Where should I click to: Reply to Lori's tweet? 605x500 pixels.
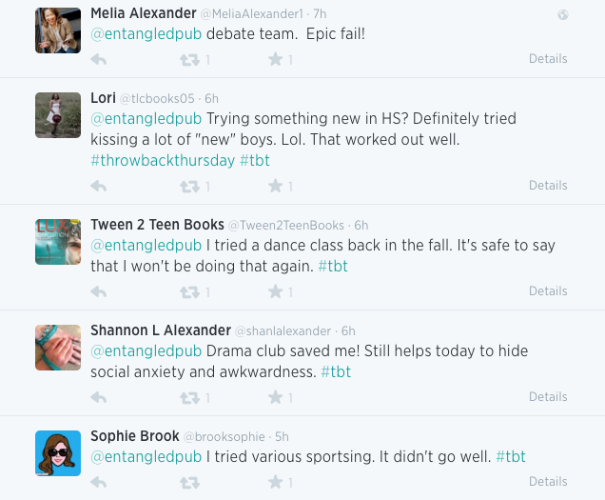[x=98, y=186]
